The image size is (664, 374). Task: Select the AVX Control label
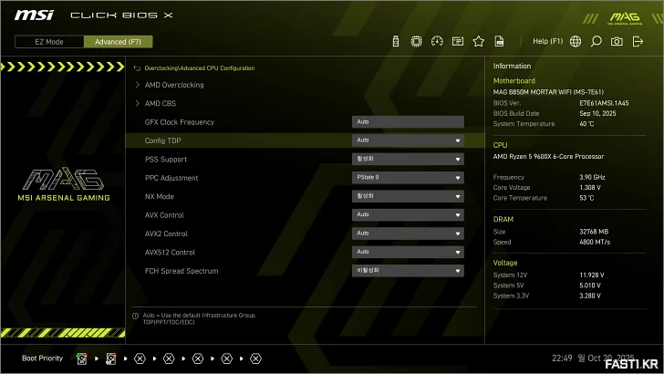click(x=164, y=215)
